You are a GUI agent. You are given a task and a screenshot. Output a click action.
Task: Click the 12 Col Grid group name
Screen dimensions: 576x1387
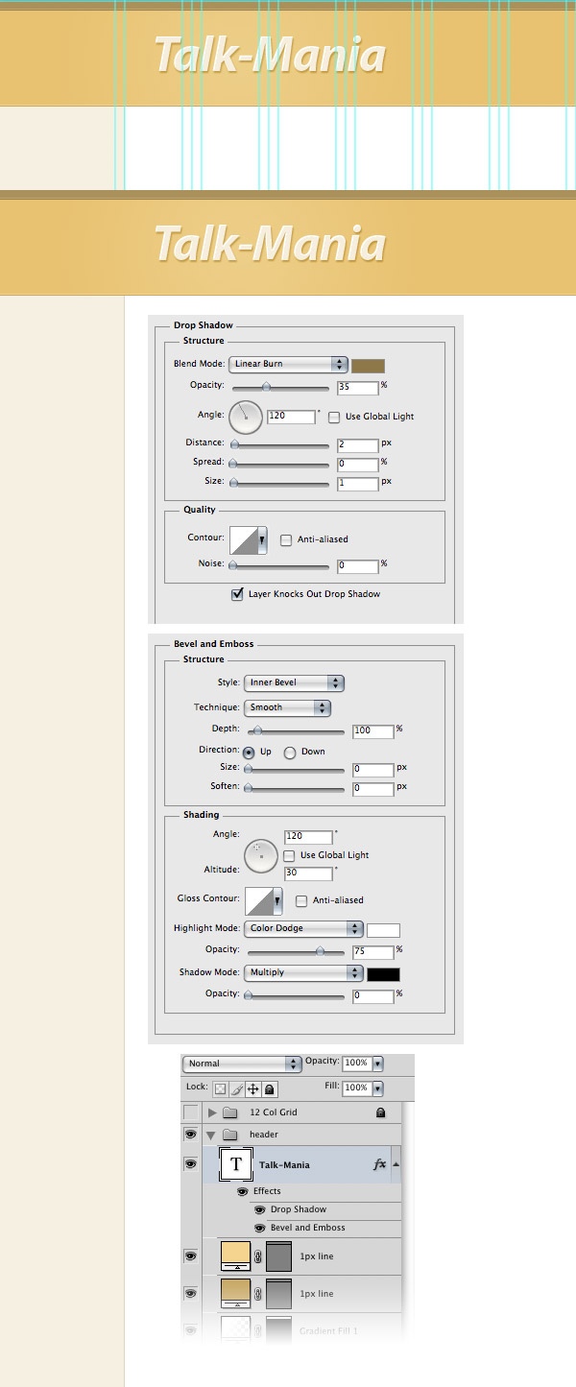click(x=274, y=1112)
